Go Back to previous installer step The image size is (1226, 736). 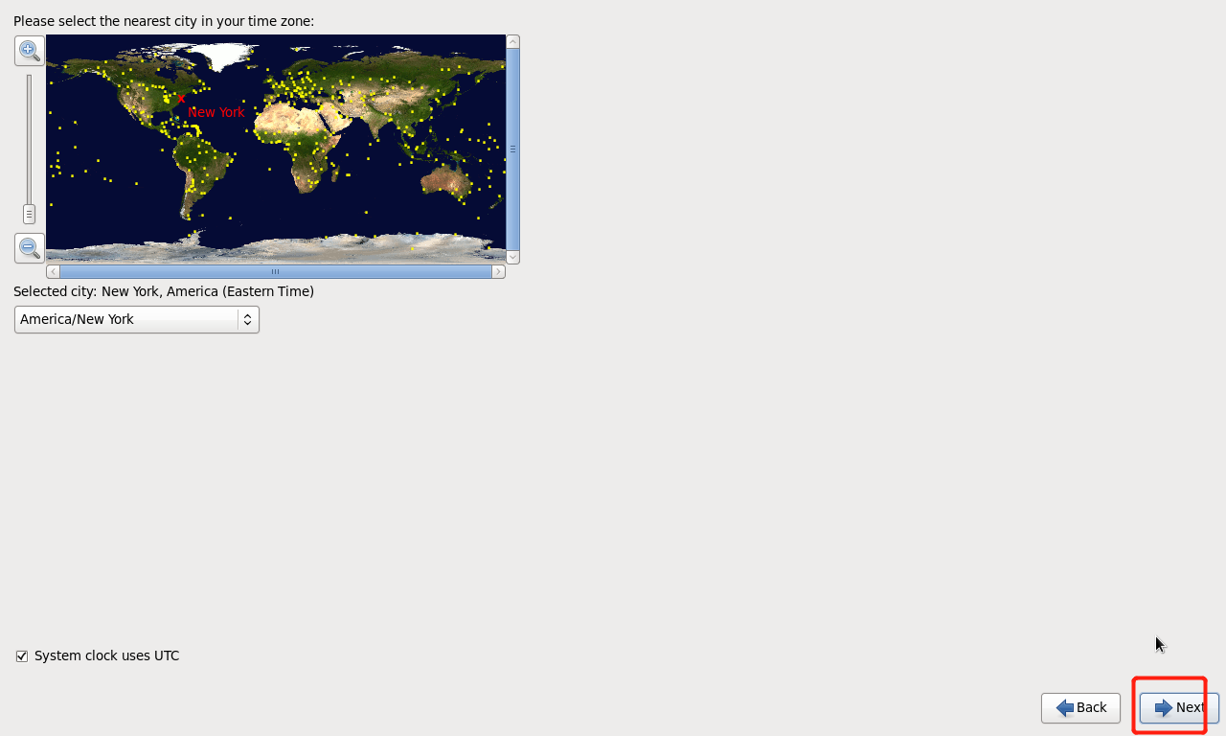coord(1080,708)
